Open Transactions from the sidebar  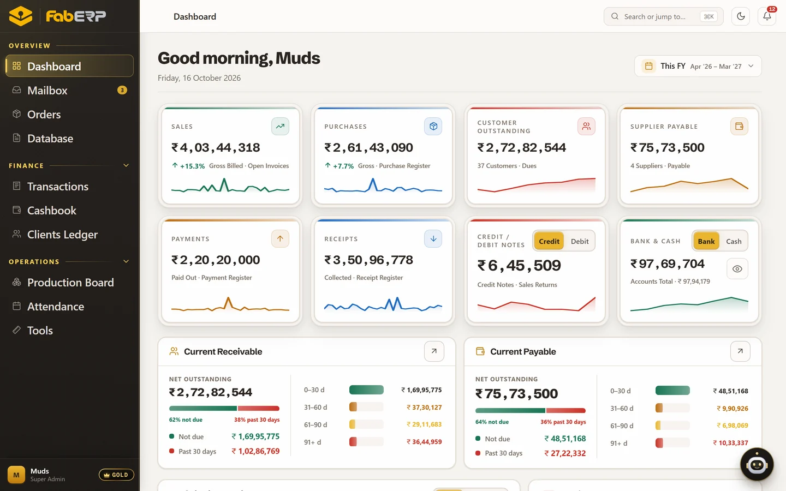point(69,186)
